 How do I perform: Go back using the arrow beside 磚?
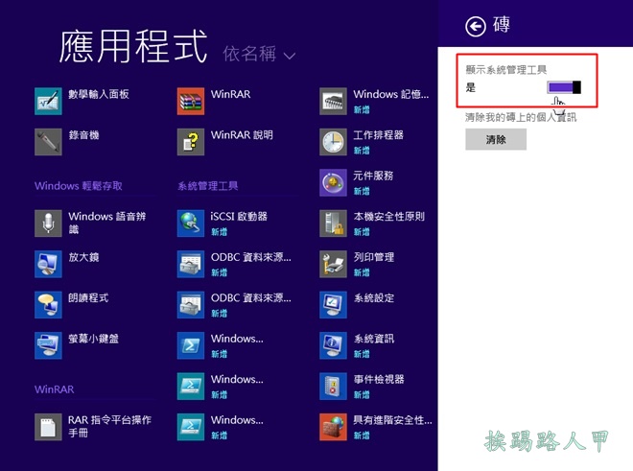[x=474, y=27]
